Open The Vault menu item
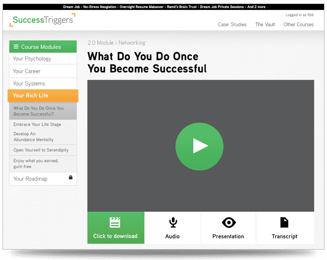 [x=265, y=25]
